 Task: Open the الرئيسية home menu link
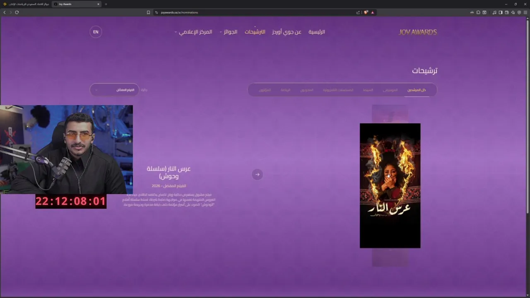click(x=317, y=32)
